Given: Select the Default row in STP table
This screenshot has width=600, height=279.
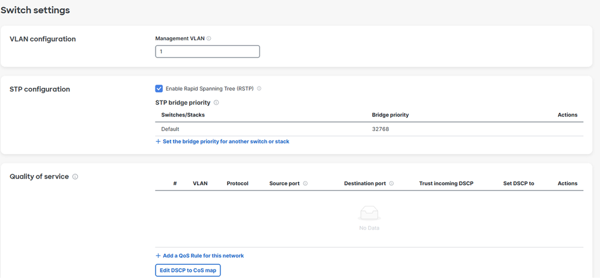Looking at the screenshot, I should pos(170,129).
